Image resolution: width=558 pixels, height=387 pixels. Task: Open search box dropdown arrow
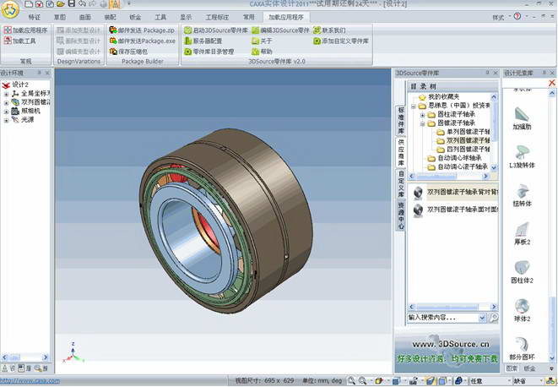click(483, 318)
